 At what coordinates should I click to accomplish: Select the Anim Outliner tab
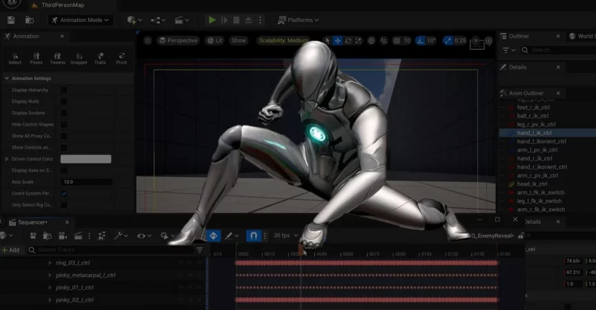click(526, 93)
